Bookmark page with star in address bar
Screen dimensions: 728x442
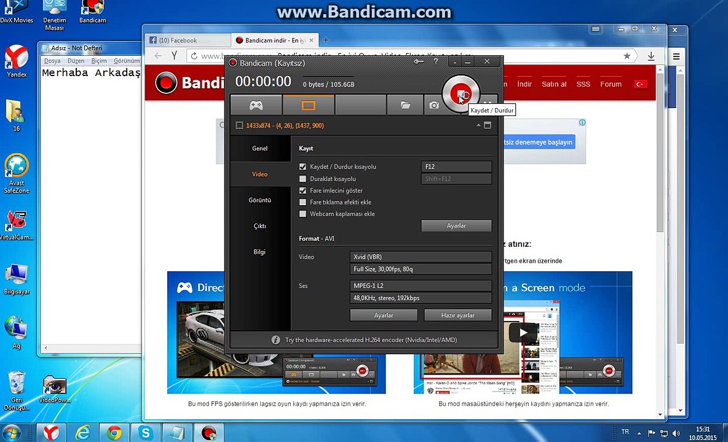click(627, 56)
